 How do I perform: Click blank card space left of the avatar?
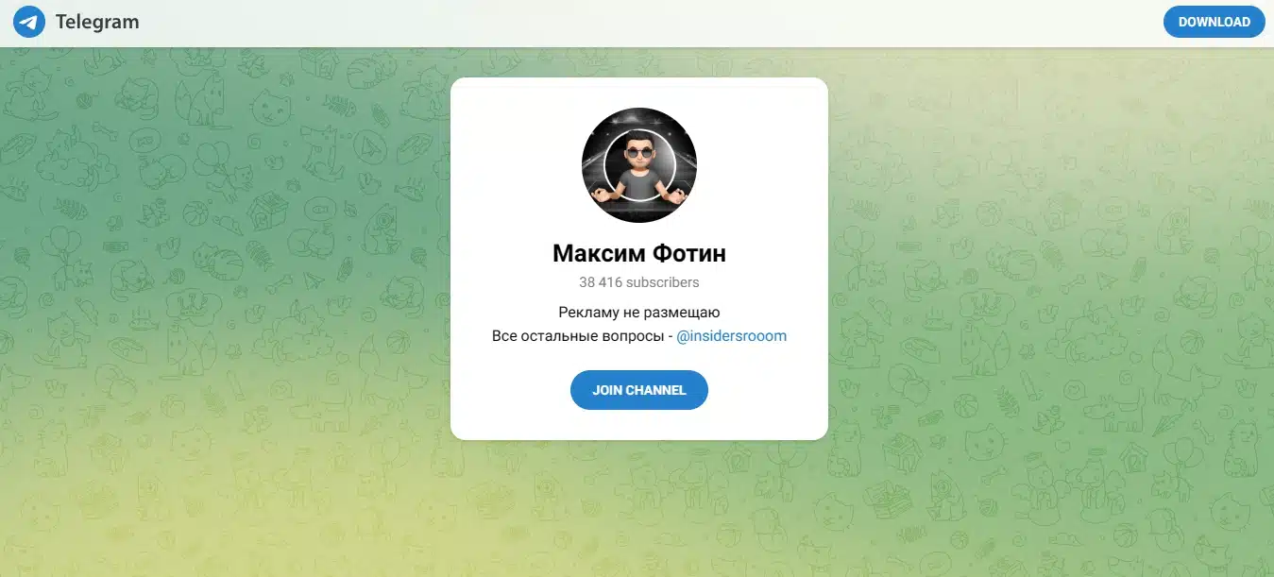click(x=516, y=165)
